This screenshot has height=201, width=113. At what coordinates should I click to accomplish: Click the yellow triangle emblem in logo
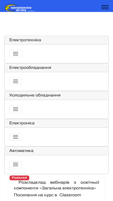point(7,8)
